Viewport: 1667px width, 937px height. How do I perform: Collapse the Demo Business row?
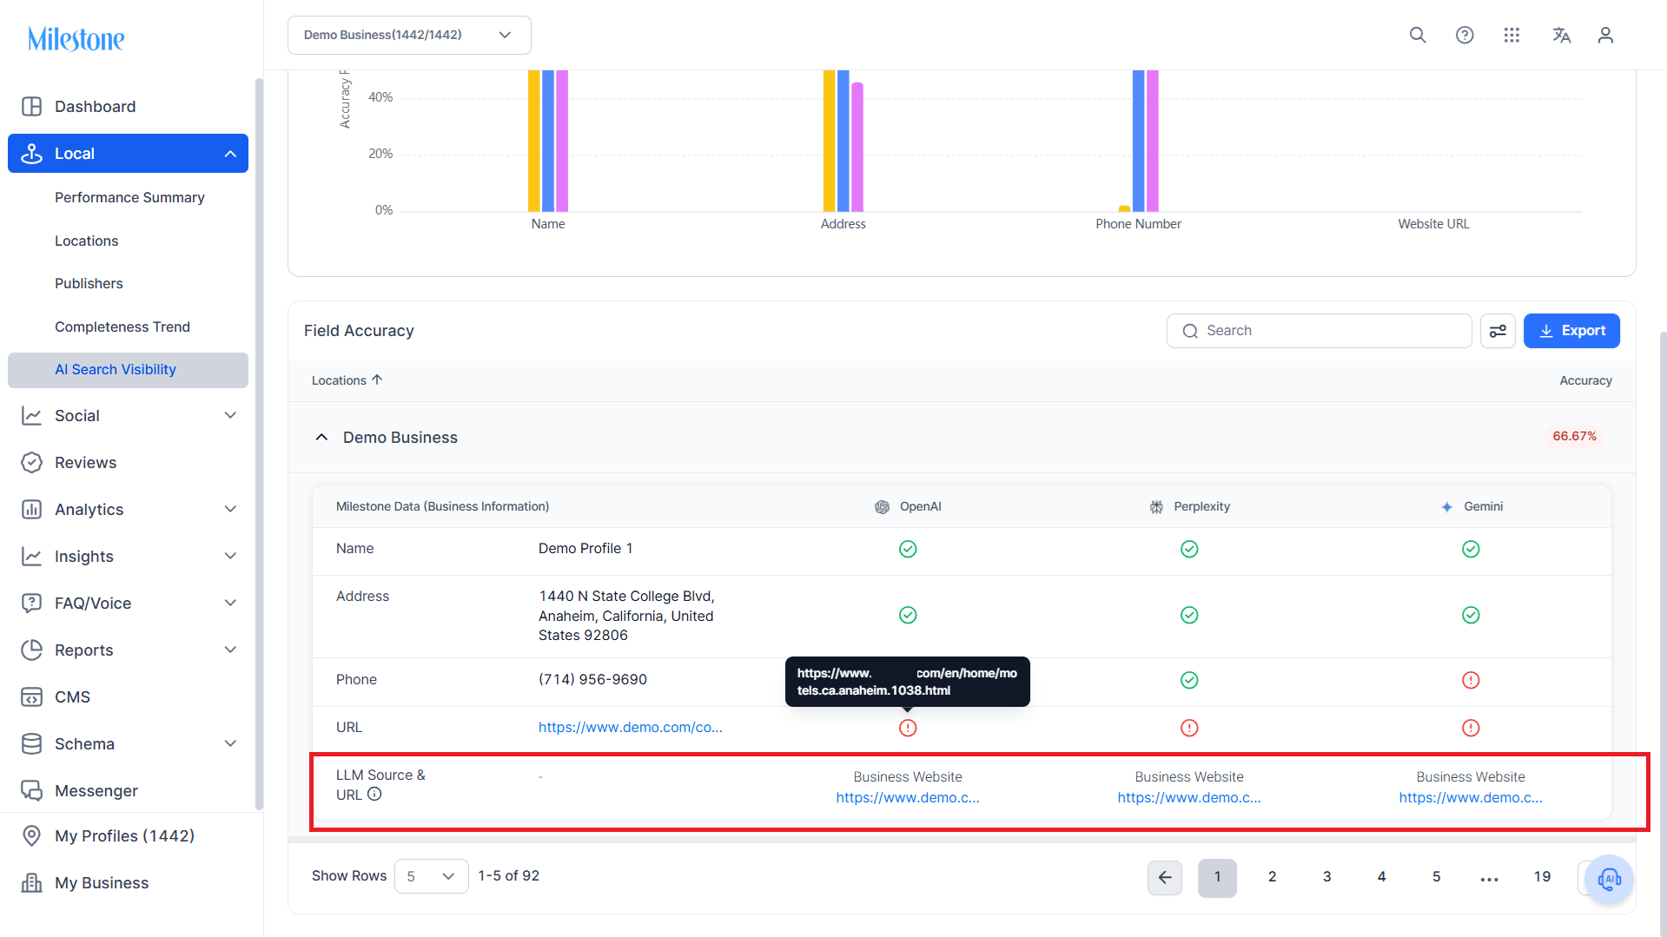(x=321, y=437)
